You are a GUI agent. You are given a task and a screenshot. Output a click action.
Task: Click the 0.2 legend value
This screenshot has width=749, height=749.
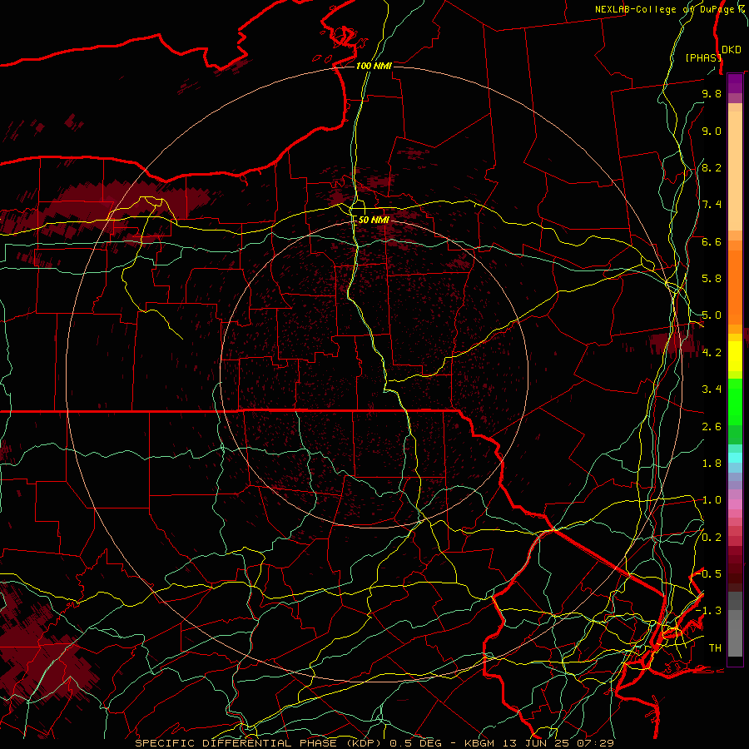point(712,538)
